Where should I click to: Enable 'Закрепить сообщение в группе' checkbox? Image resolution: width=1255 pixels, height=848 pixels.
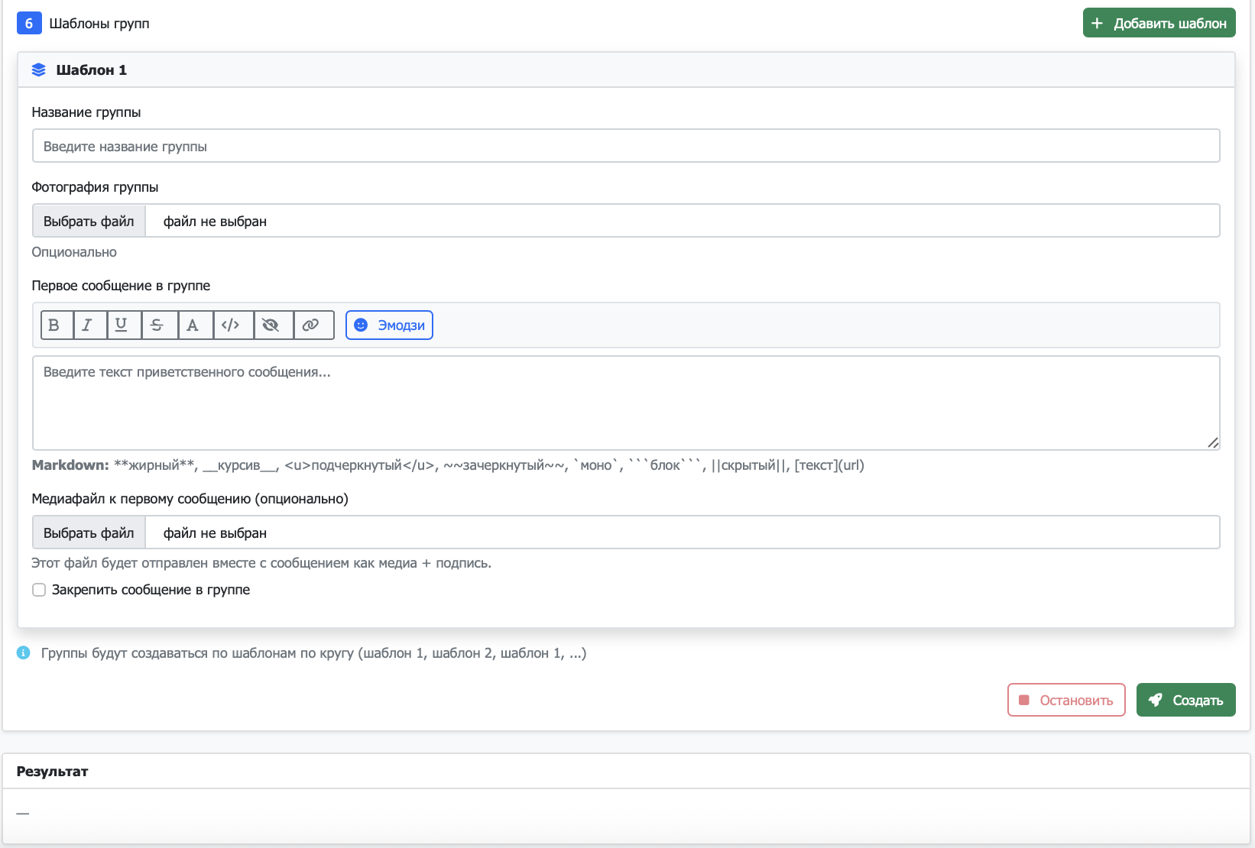[39, 590]
